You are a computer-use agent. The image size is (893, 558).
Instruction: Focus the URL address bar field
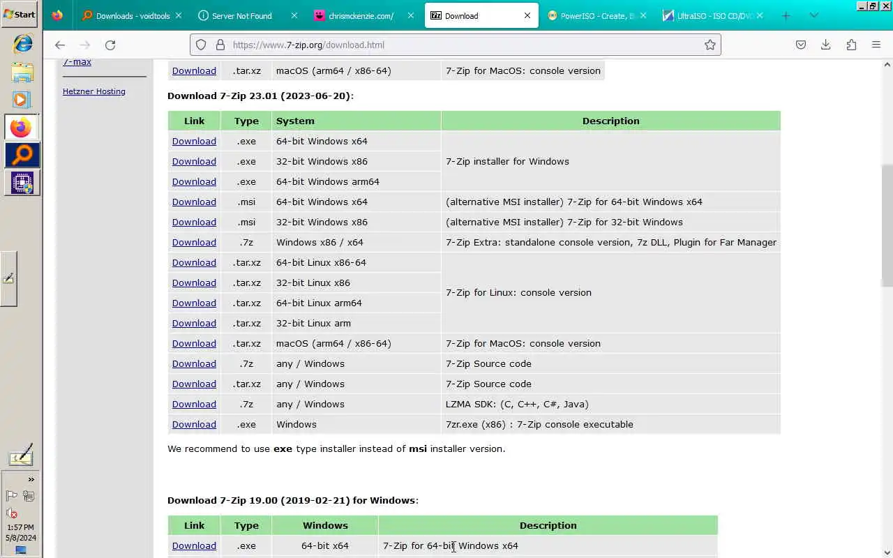pos(455,45)
